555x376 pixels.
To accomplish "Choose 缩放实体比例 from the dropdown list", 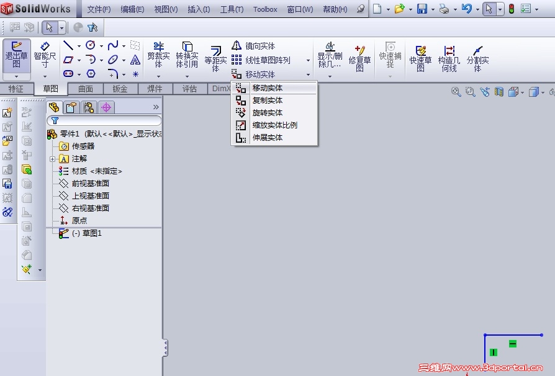I will point(274,125).
